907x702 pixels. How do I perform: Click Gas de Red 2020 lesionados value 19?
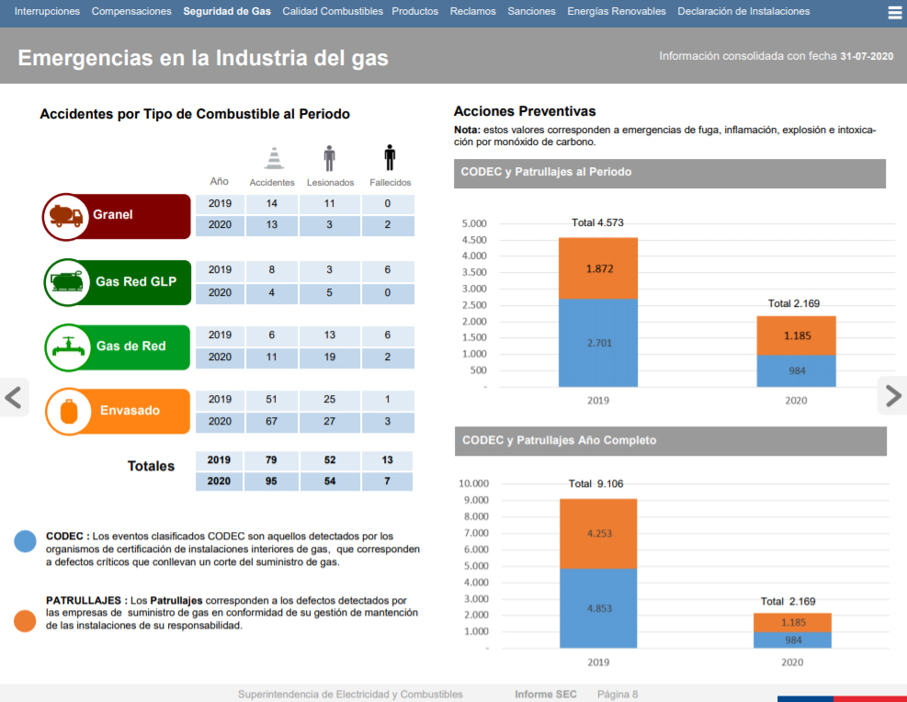pyautogui.click(x=329, y=357)
